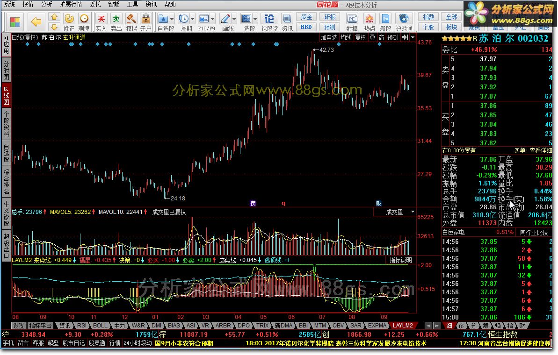Open the 资讯 news document icon
This screenshot has height=355, width=558.
287,22
